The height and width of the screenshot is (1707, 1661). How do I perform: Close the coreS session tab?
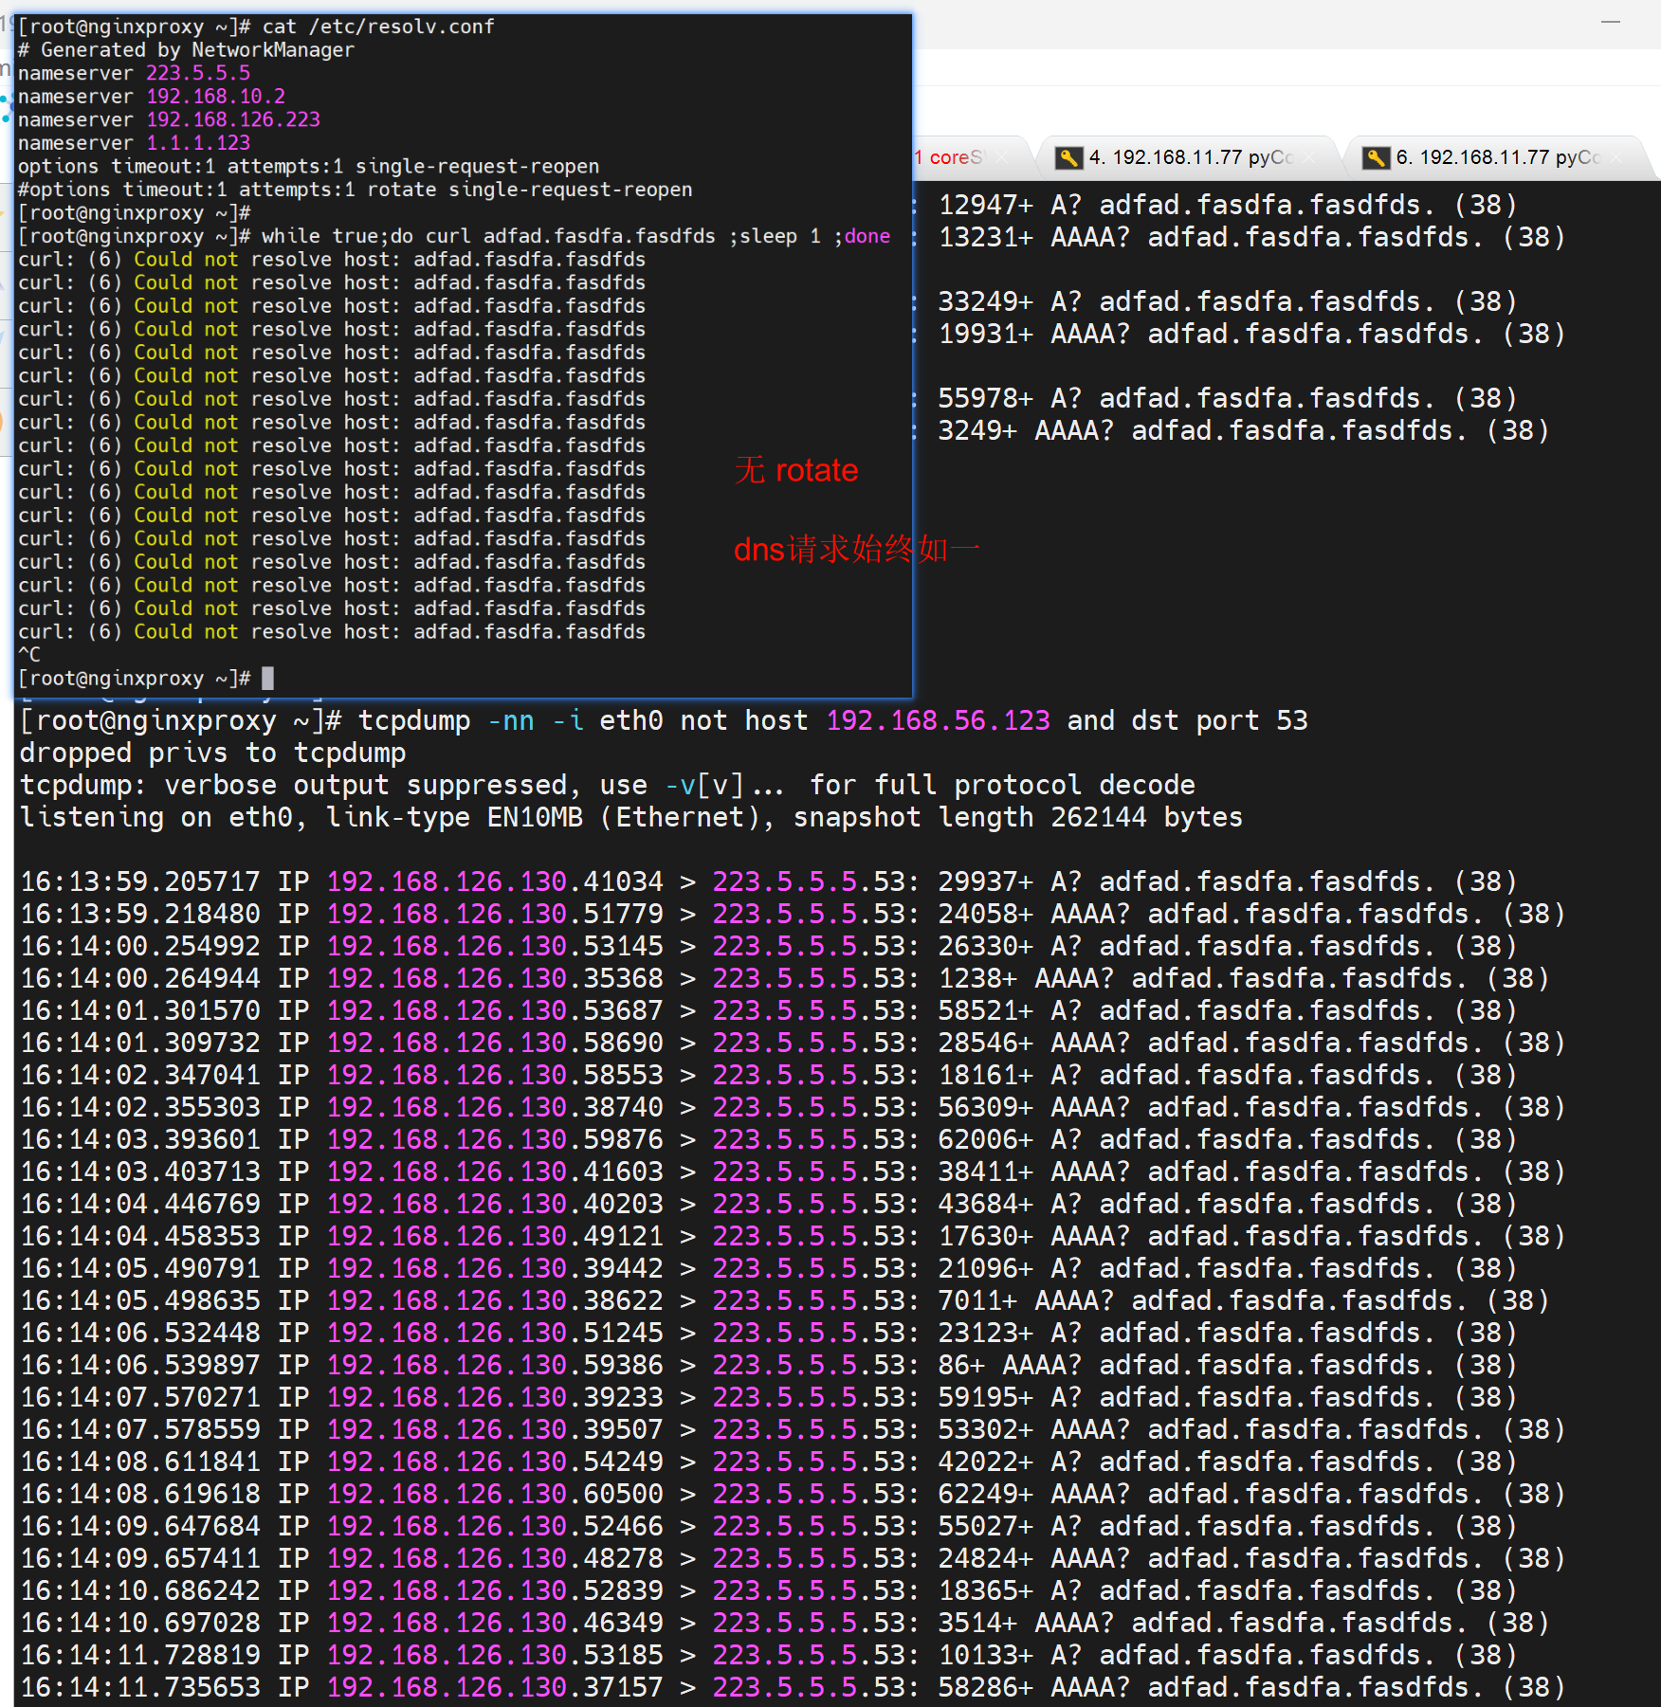[1001, 157]
